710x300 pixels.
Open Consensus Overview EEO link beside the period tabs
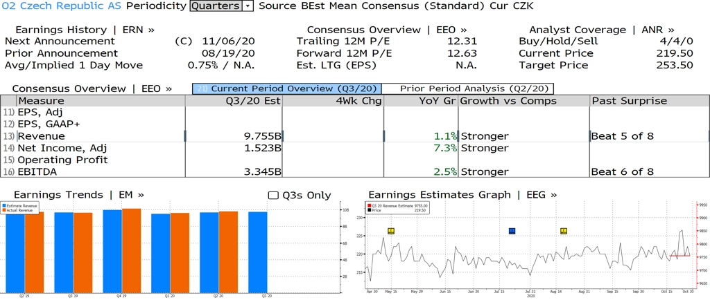[92, 88]
